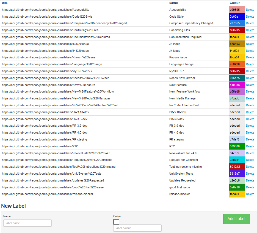Click the 207de5 colour cell
Screen dimensions: 257x233
coord(237,23)
